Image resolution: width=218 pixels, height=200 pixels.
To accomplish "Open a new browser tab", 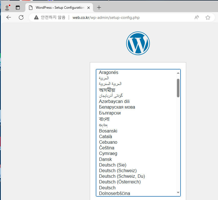I will 99,8.
